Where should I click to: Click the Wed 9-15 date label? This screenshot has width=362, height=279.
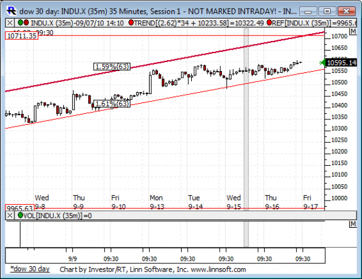[233, 202]
